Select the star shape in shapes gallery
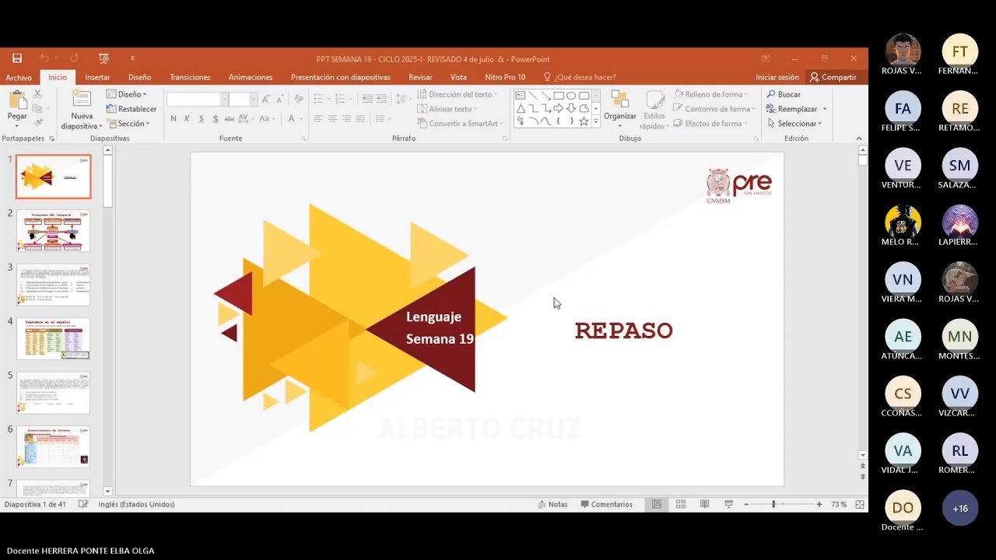 (x=584, y=121)
